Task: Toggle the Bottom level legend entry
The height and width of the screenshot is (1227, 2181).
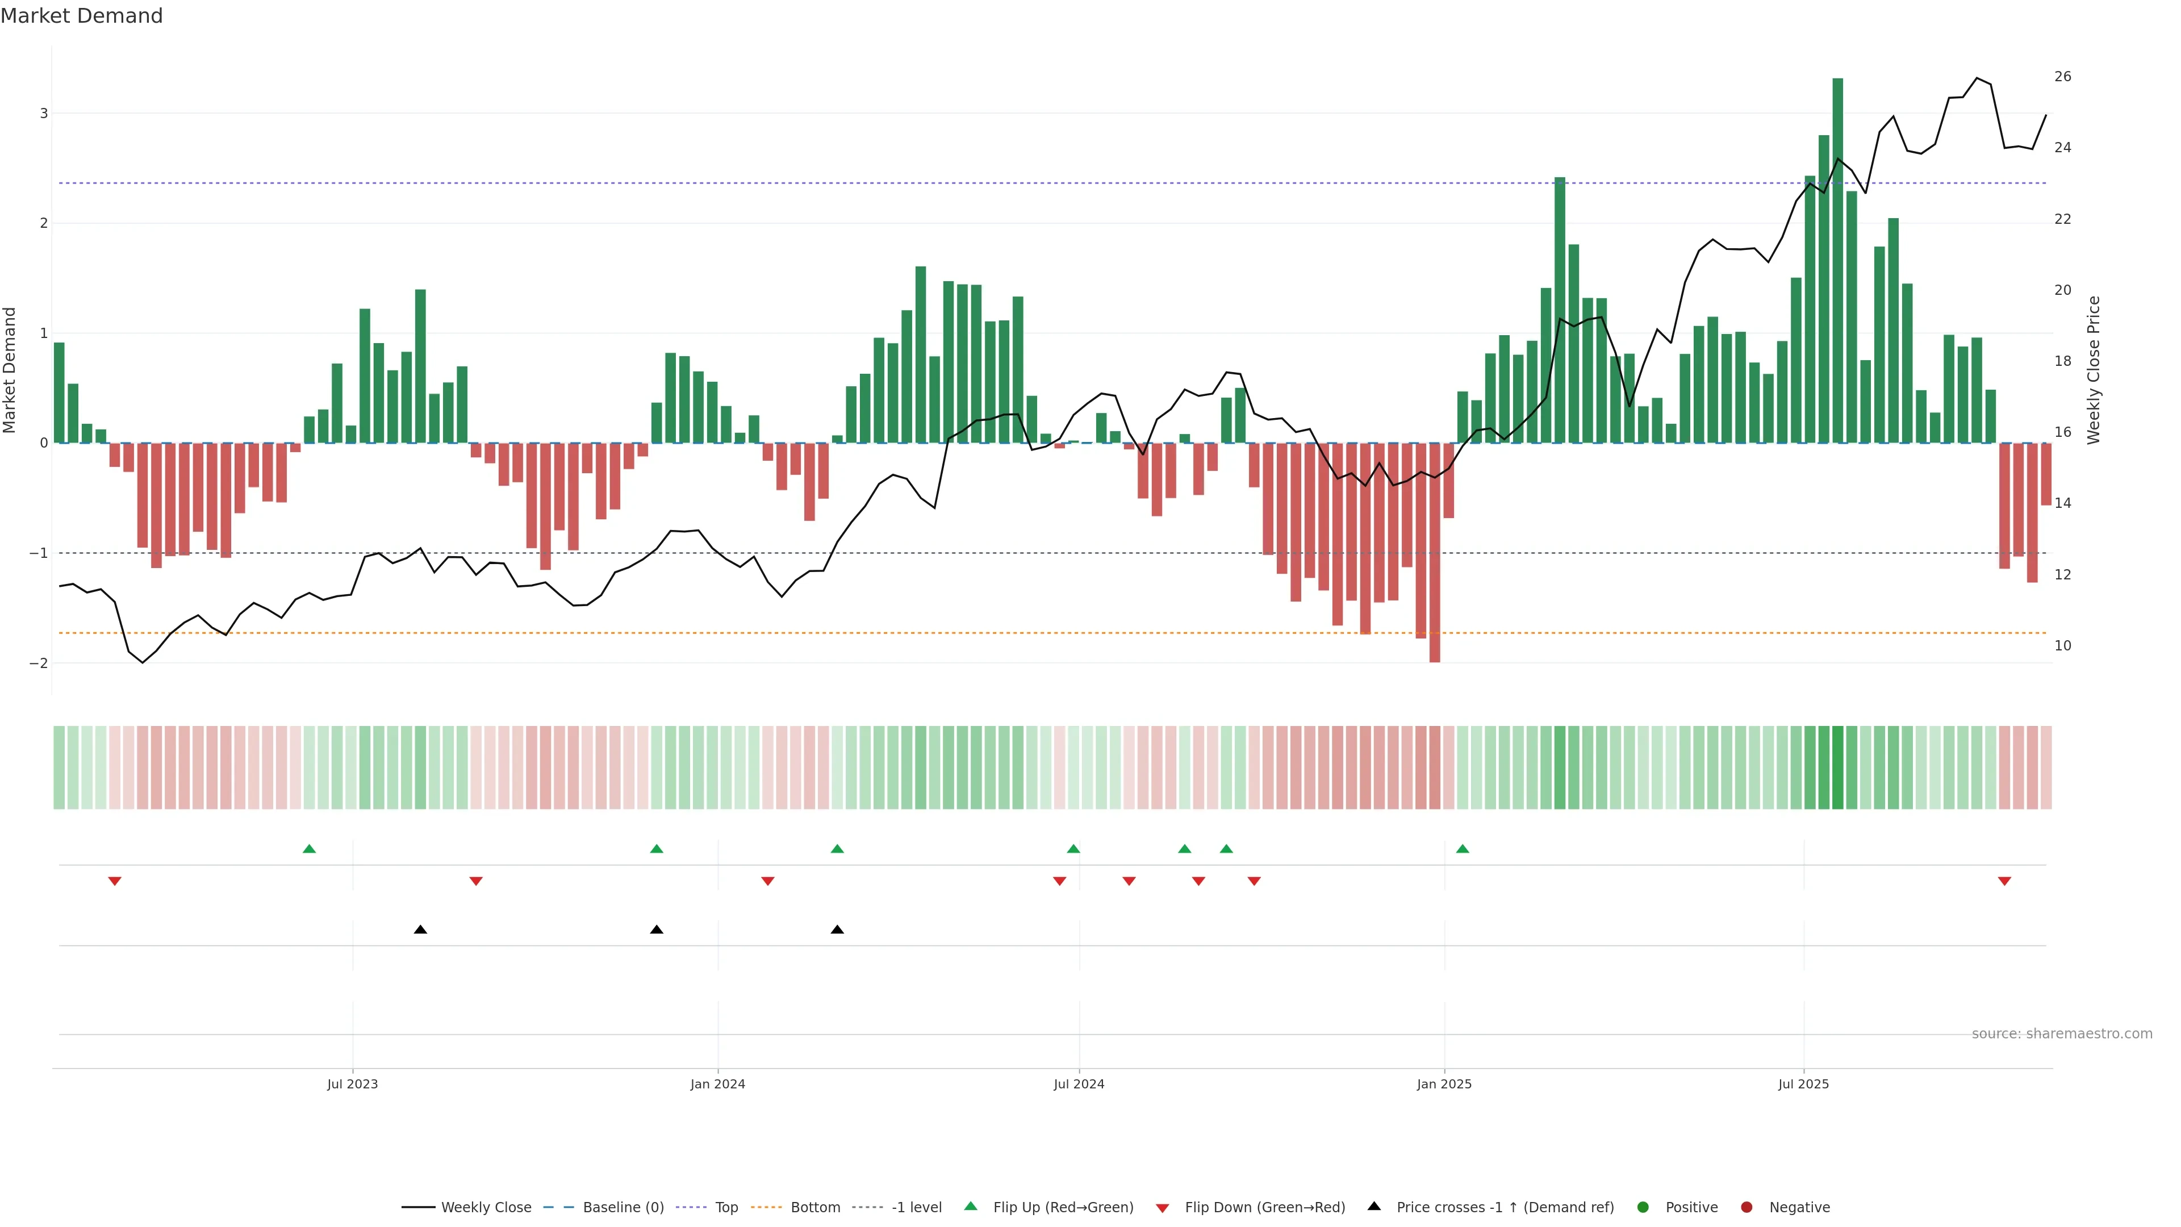Action: click(x=814, y=1207)
